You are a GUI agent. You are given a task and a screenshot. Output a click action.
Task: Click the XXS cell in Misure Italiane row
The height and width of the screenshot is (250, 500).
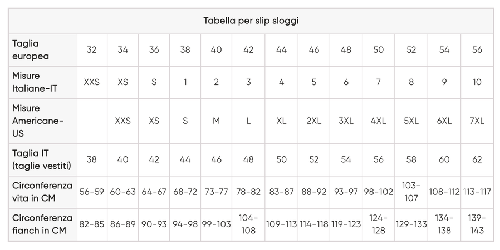(x=91, y=82)
